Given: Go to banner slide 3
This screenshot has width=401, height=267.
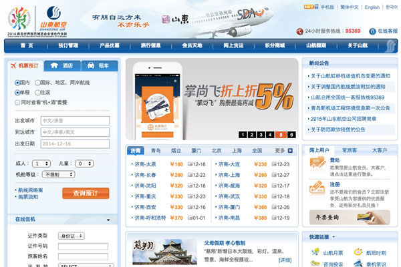Looking at the screenshot, I should coord(261,135).
